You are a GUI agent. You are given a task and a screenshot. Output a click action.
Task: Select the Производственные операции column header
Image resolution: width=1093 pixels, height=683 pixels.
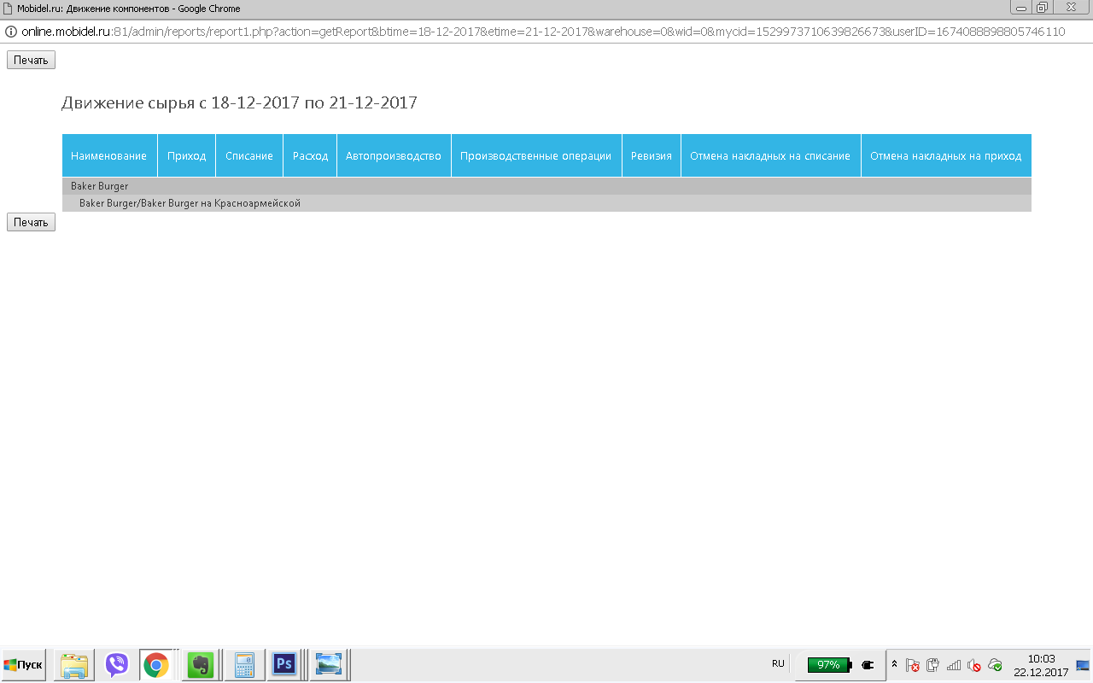536,156
